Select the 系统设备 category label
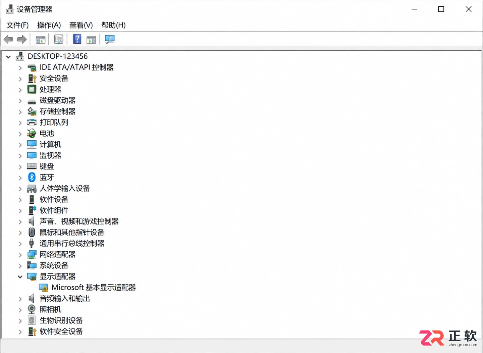 [x=54, y=265]
